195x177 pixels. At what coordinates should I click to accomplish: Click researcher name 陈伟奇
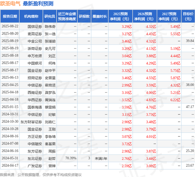50,27
